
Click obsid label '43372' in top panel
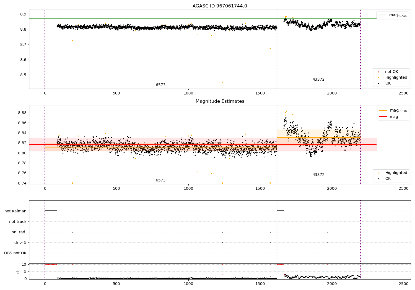click(x=318, y=80)
